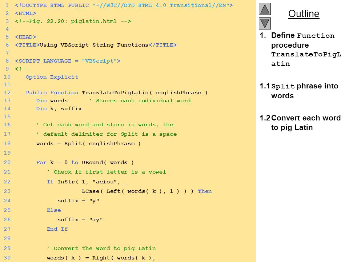Click the DOCTYPE declaration on line 1
This screenshot has height=262, width=349.
(x=124, y=5)
